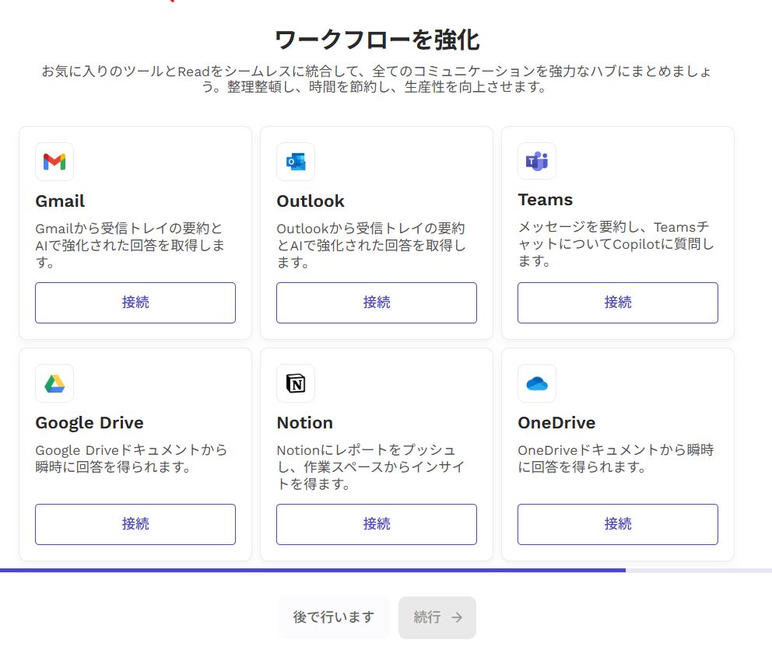Screen dimensions: 772x657
Task: Click the Gmail logo icon
Action: (54, 161)
